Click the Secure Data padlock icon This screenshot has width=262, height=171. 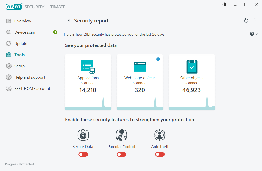(x=83, y=135)
